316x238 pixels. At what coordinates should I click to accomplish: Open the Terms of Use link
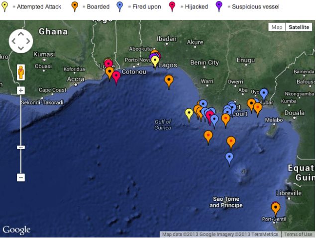click(298, 235)
